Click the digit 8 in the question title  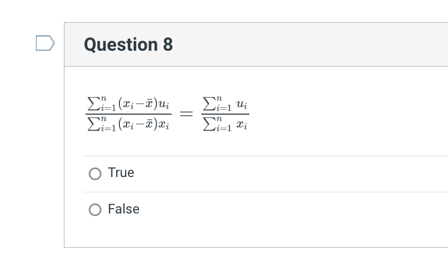click(167, 45)
